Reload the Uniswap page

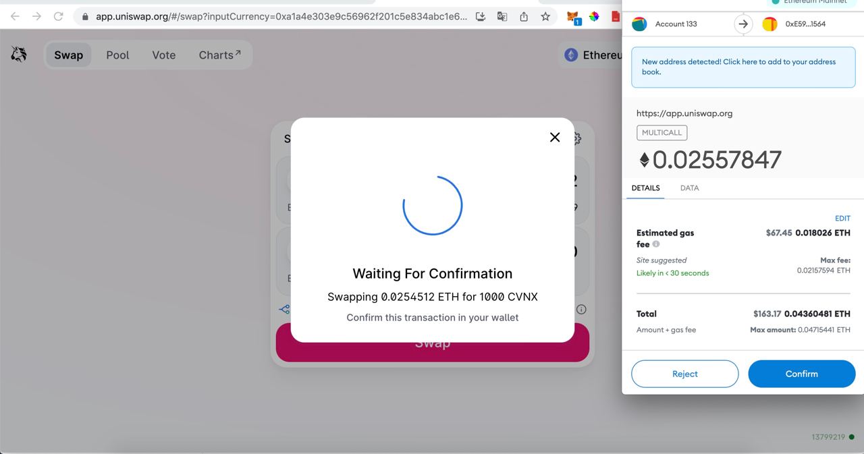click(58, 16)
